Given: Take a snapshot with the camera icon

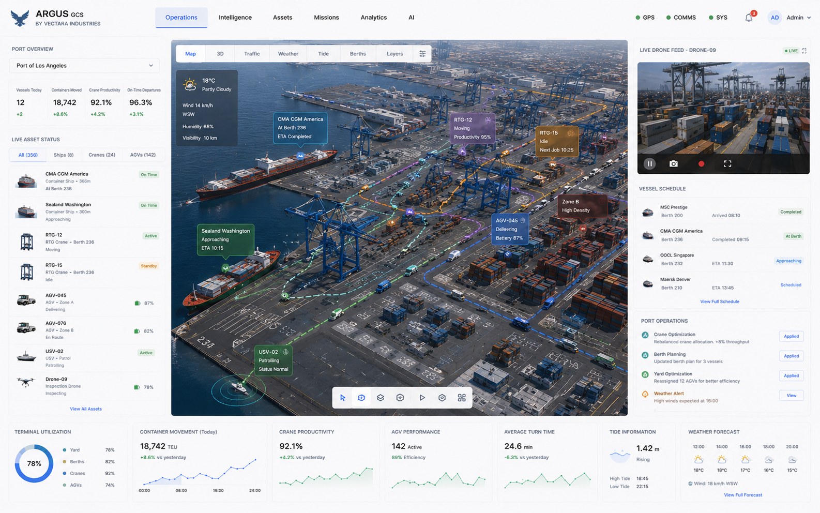Looking at the screenshot, I should pyautogui.click(x=673, y=163).
